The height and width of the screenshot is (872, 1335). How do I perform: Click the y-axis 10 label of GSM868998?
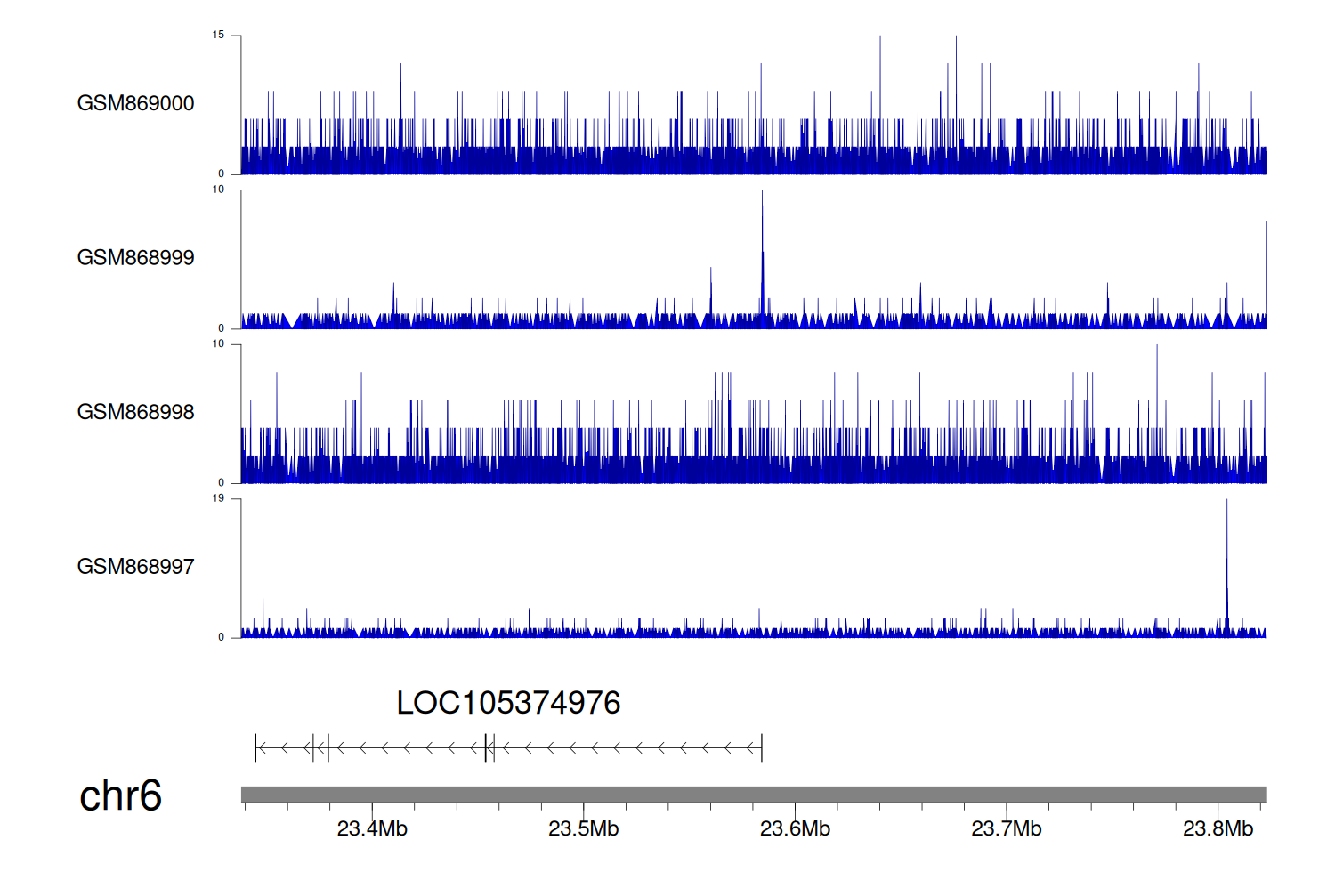point(218,344)
